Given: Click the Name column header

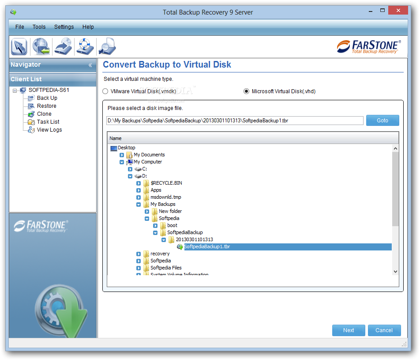Looking at the screenshot, I should [x=253, y=138].
